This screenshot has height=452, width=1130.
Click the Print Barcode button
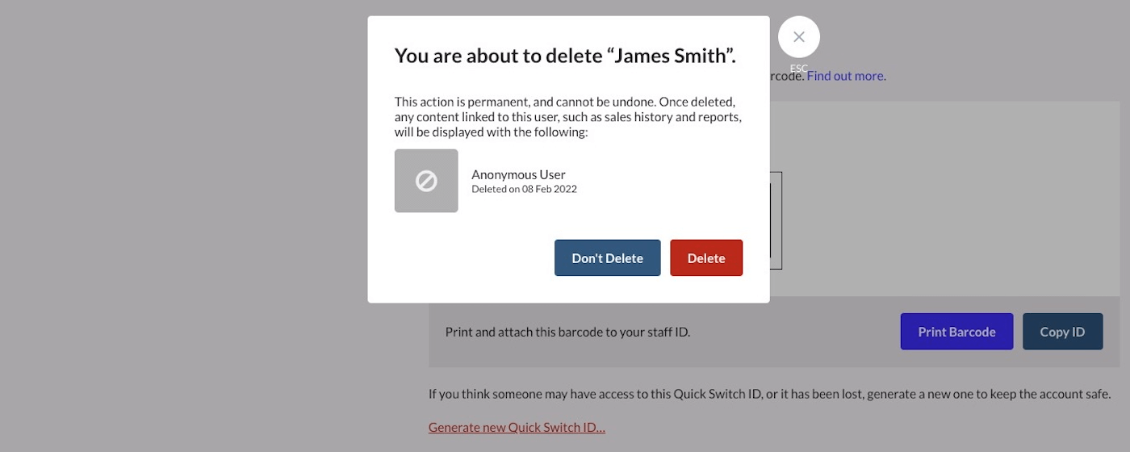click(x=956, y=332)
